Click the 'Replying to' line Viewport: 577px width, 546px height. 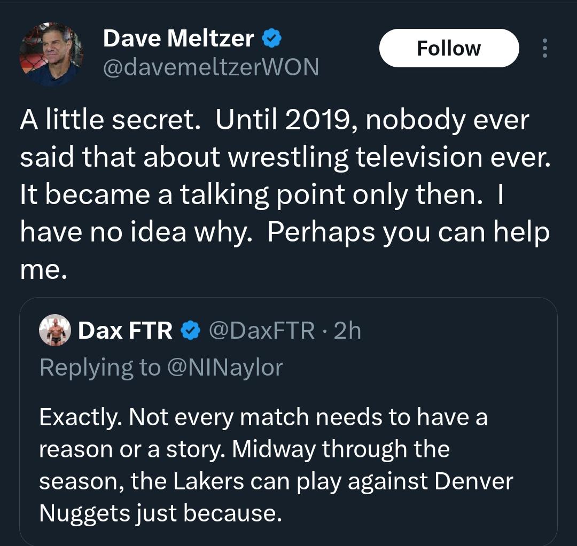[x=99, y=368]
